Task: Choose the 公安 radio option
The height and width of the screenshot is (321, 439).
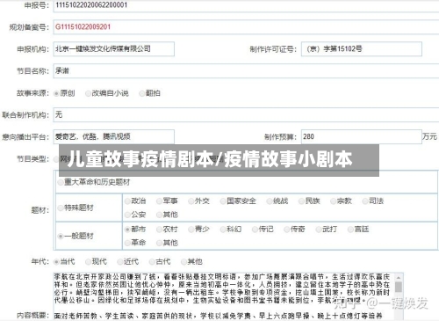Action: point(127,215)
